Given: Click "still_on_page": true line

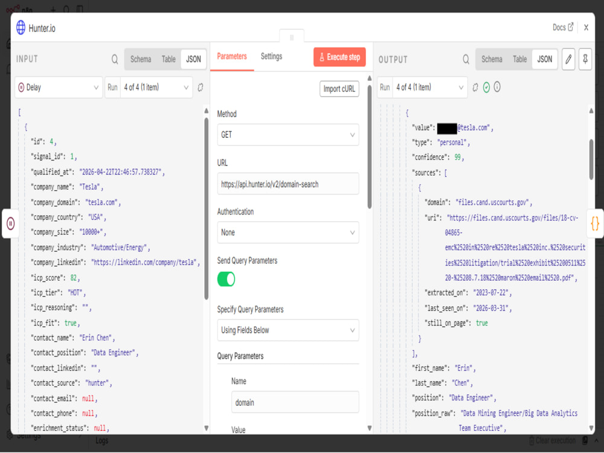Looking at the screenshot, I should click(x=456, y=323).
